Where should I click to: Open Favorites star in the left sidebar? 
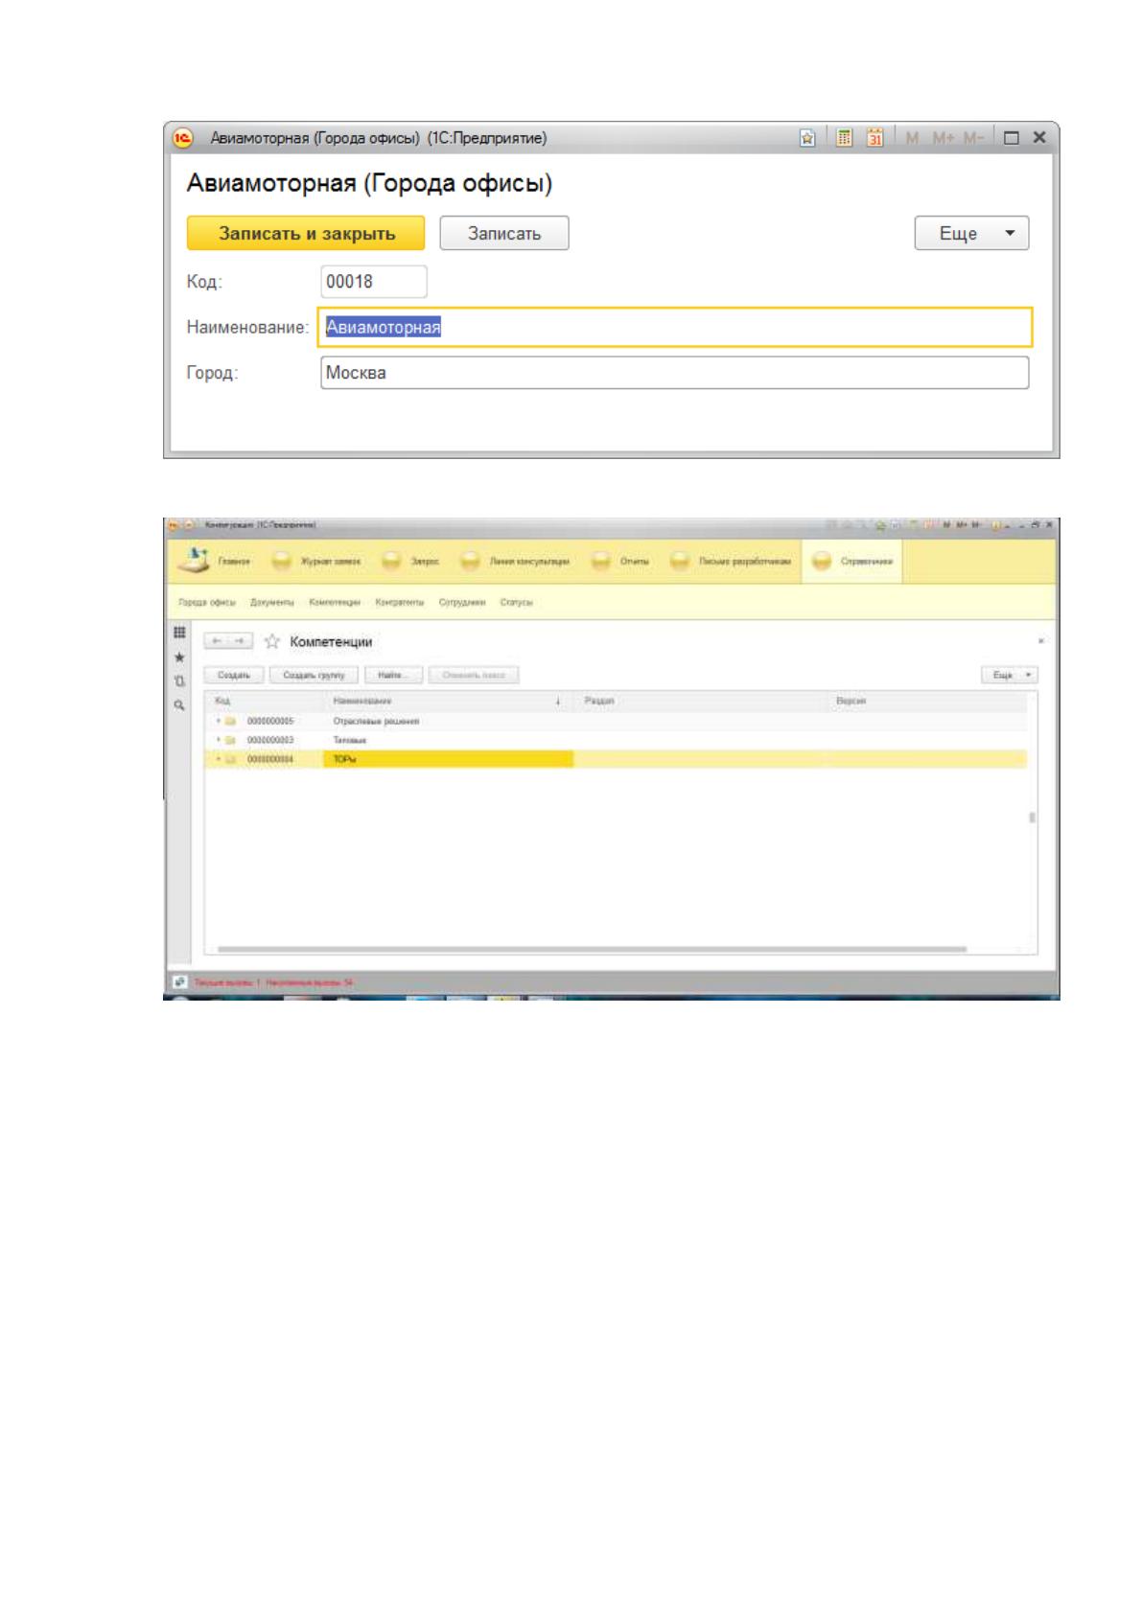coord(178,657)
